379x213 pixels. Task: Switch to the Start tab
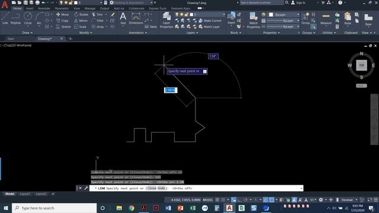[x=11, y=38]
